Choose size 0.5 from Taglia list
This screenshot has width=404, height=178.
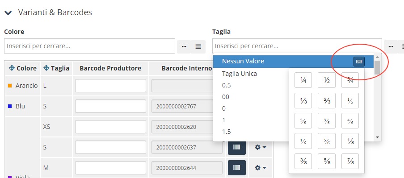coord(227,85)
